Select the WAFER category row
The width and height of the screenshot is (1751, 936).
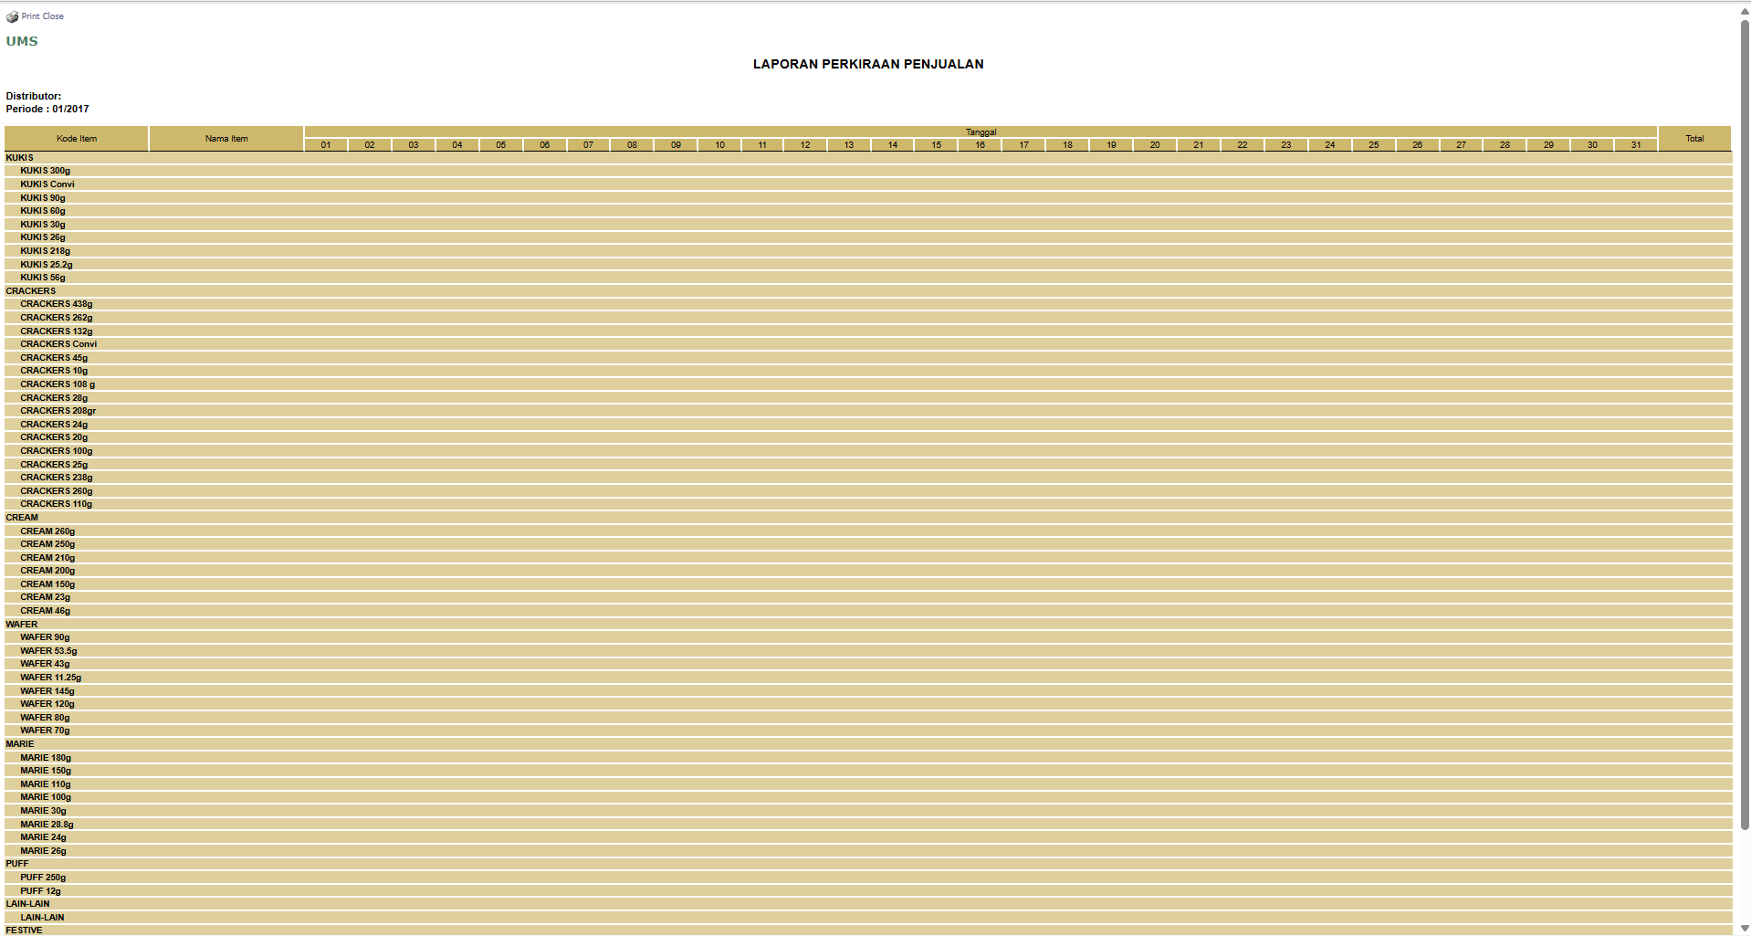point(22,625)
